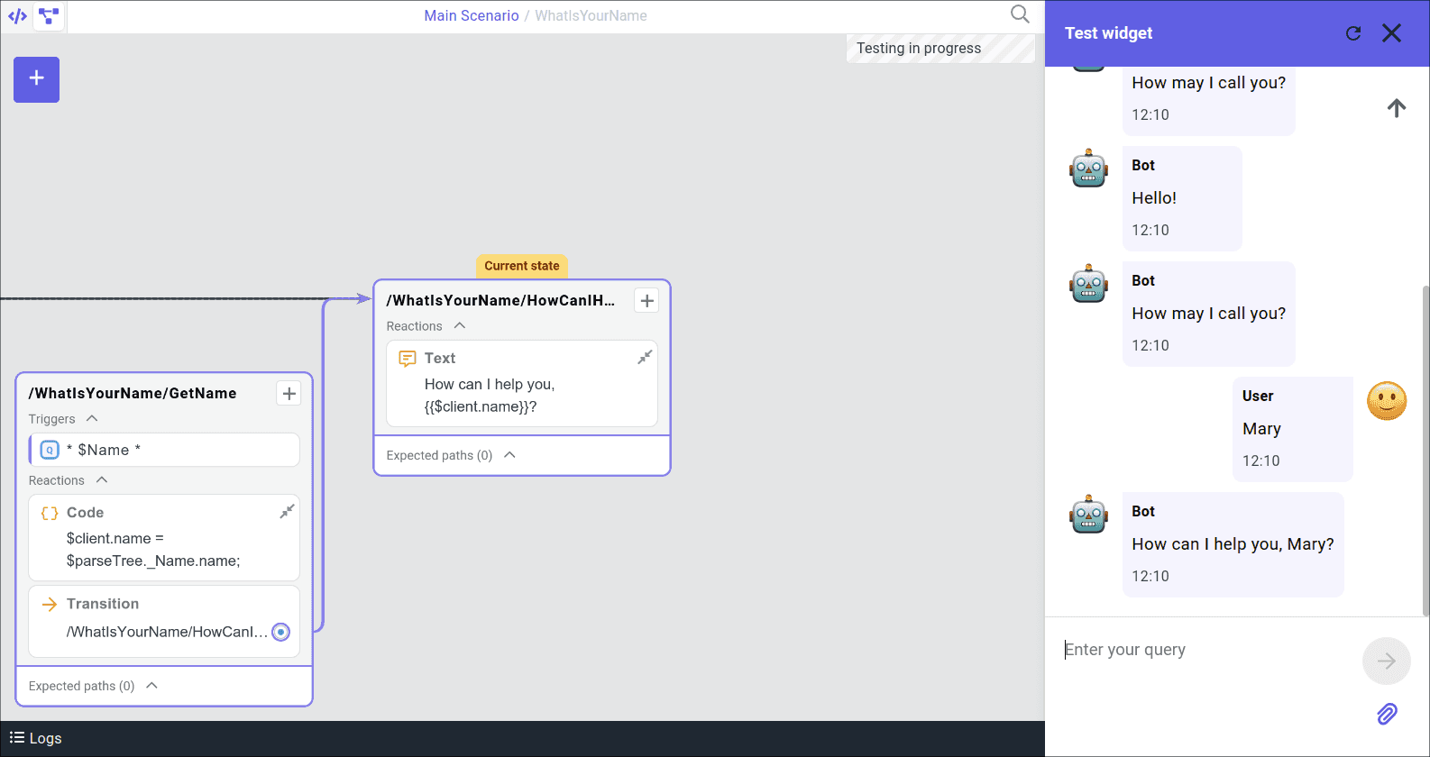
Task: Attach a file using the paperclip icon
Action: coord(1387,715)
